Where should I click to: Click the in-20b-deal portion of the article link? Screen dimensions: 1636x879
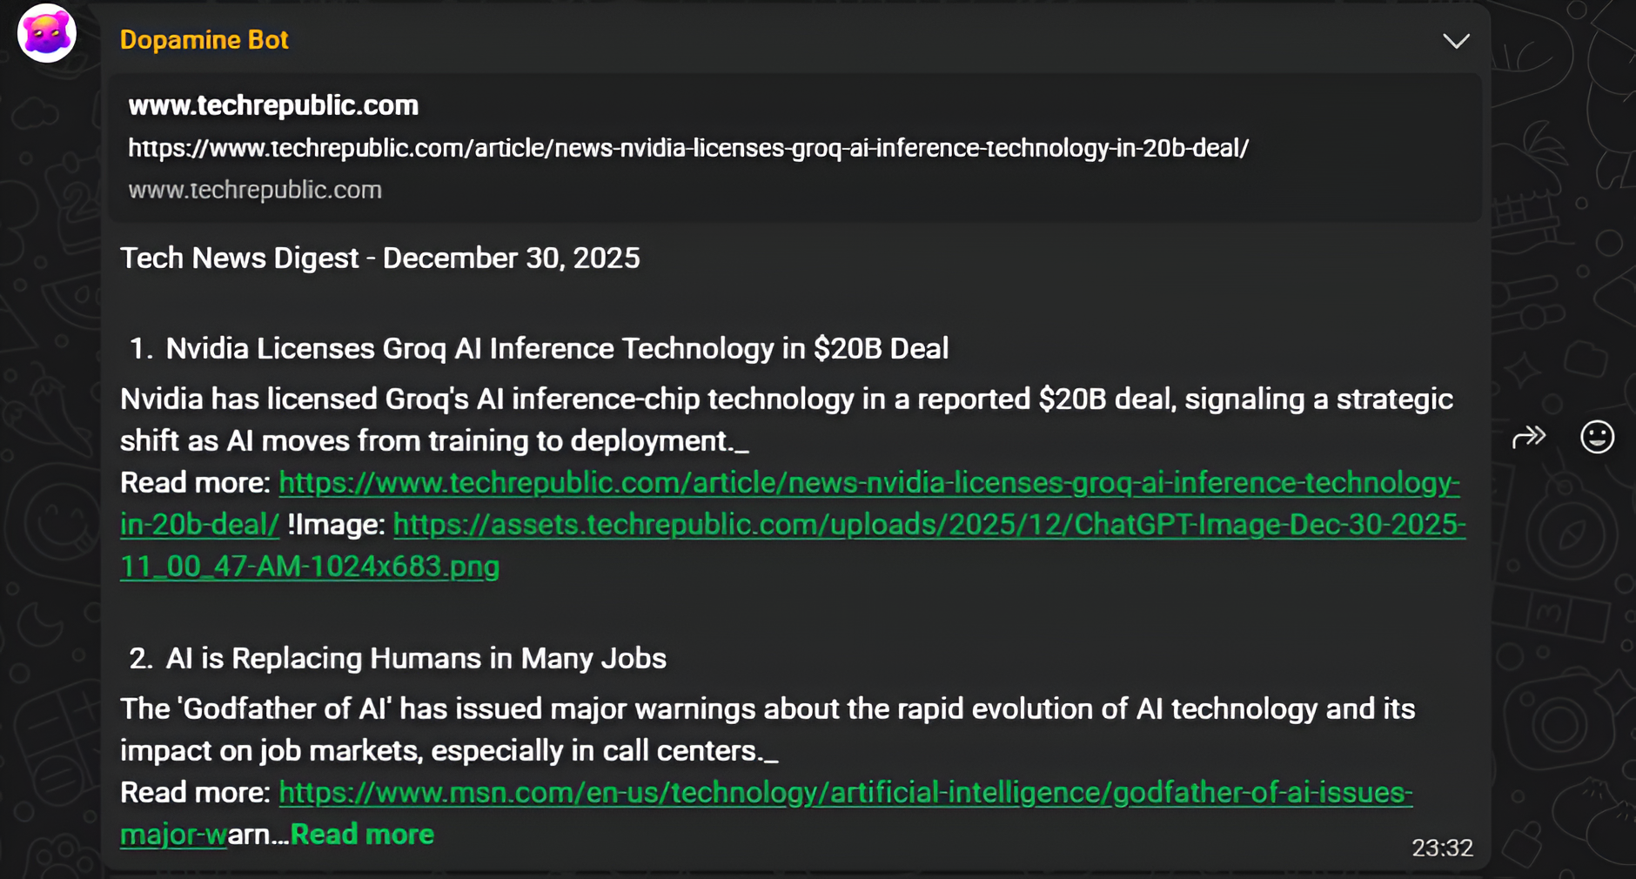click(199, 525)
